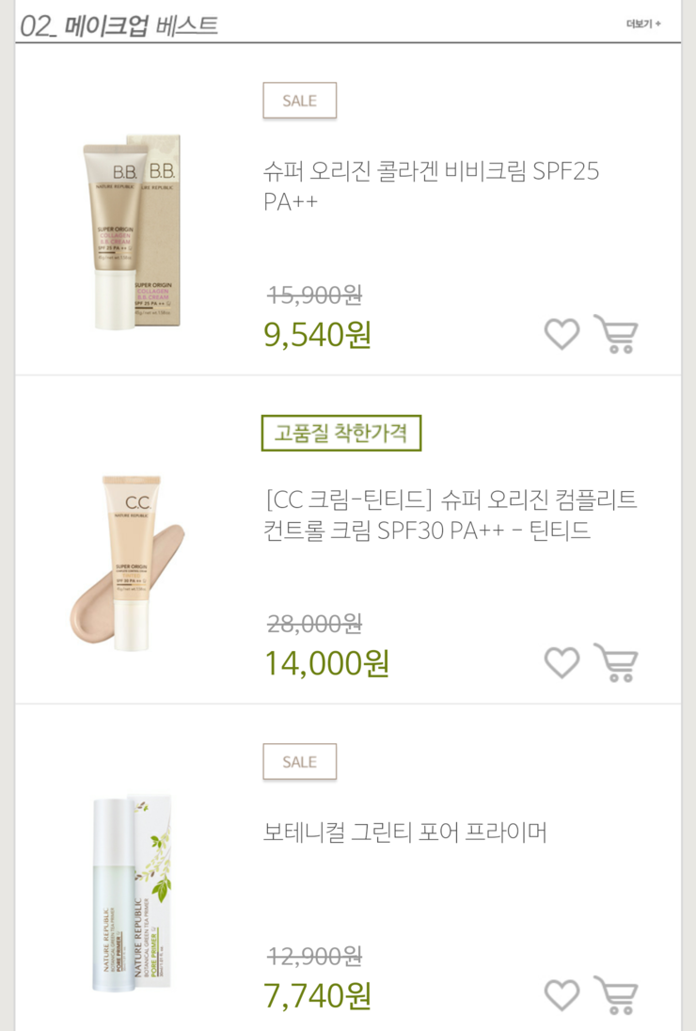Open 슈퍼 오리진 컴플리트 컨트롤 크림 link
696x1031 pixels.
[x=451, y=515]
